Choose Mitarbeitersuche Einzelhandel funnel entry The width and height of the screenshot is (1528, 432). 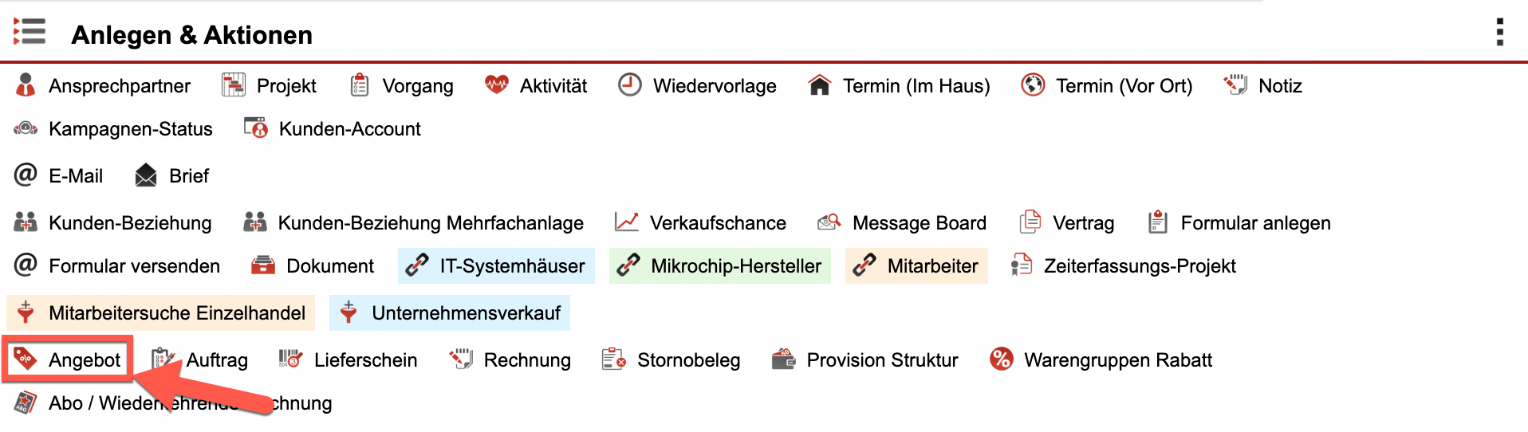coord(176,313)
